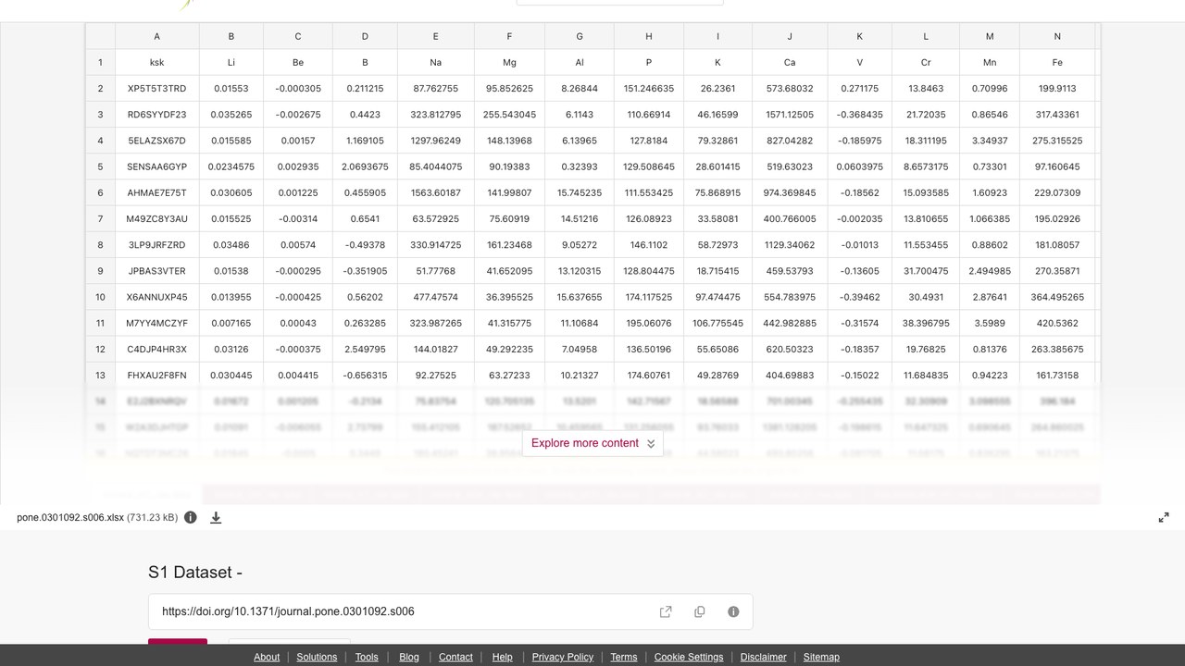This screenshot has height=666, width=1185.
Task: Click the cell FHXAU2F8FN
Action: tap(156, 376)
